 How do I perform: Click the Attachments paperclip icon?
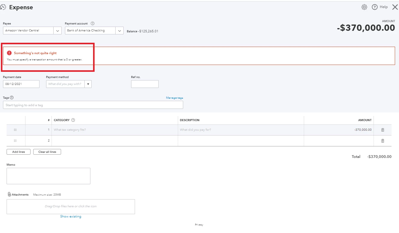tap(9, 194)
